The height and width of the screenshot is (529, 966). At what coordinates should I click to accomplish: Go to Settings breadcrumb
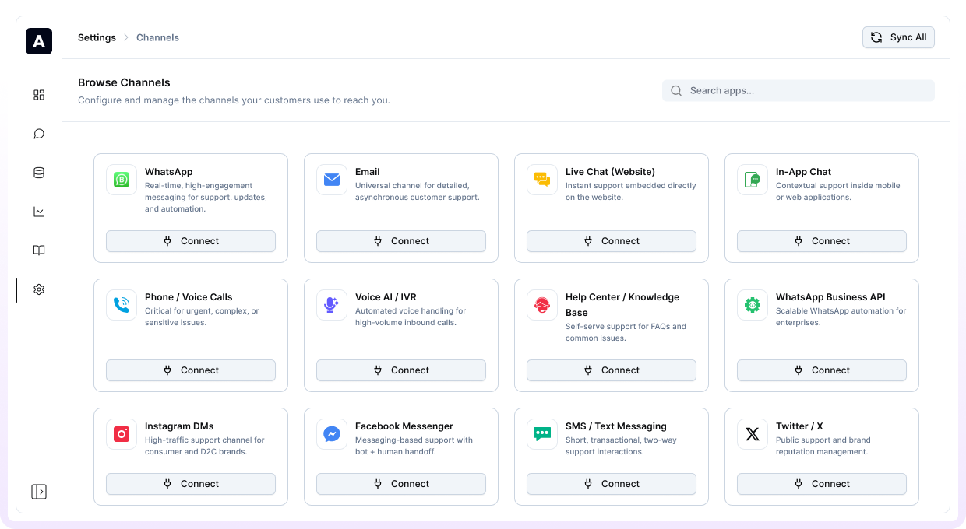pos(97,37)
